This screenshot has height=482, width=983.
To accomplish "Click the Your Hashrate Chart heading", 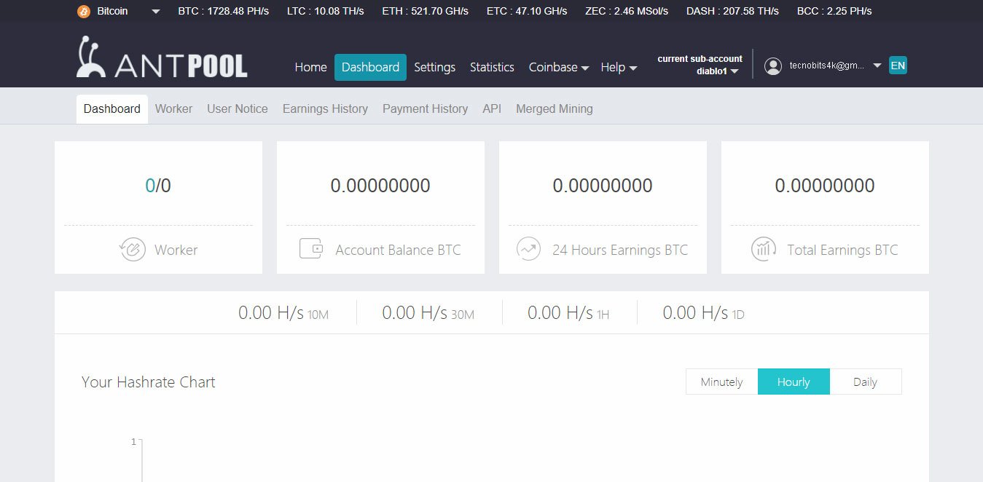I will [149, 382].
